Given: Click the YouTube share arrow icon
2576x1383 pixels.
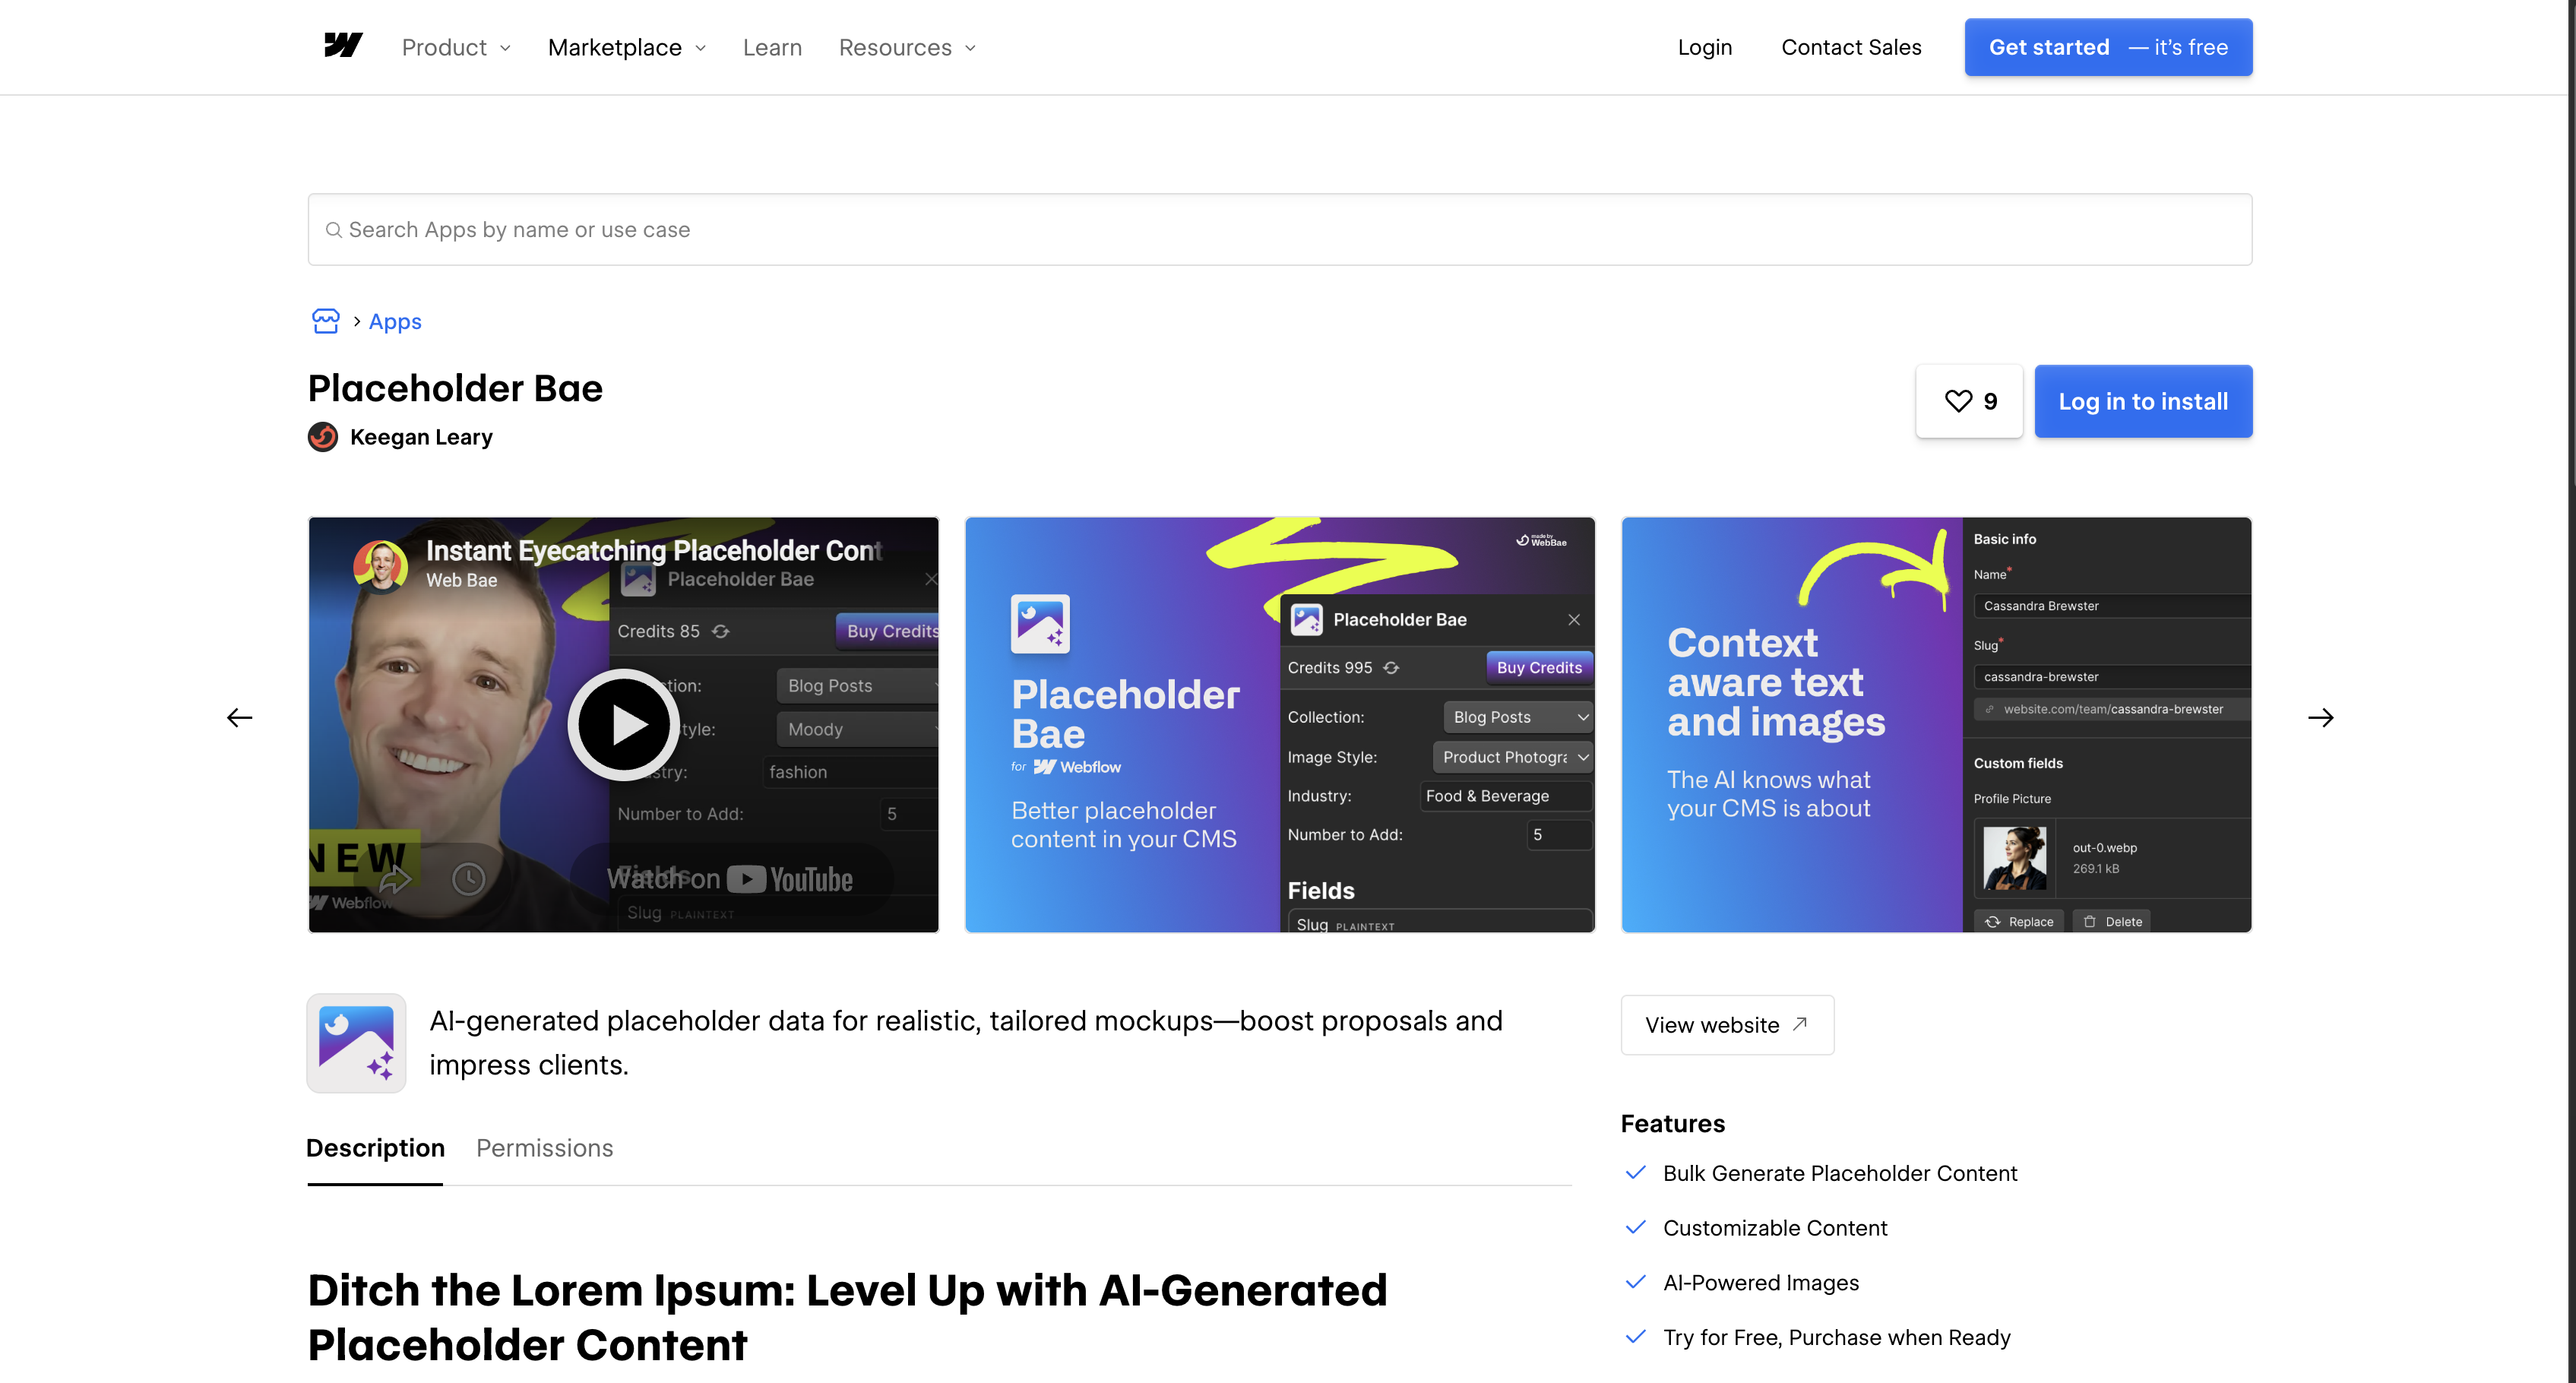Looking at the screenshot, I should pyautogui.click(x=395, y=879).
